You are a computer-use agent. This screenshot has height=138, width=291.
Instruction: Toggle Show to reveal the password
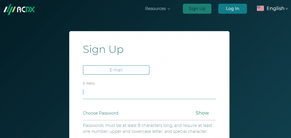(202, 113)
